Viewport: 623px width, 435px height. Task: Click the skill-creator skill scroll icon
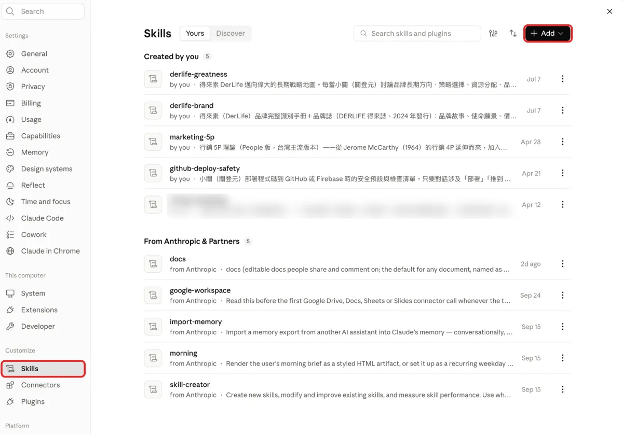tap(153, 389)
